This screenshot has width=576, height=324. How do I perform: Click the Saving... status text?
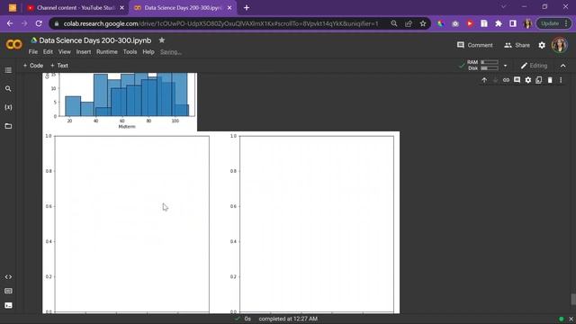tap(171, 52)
